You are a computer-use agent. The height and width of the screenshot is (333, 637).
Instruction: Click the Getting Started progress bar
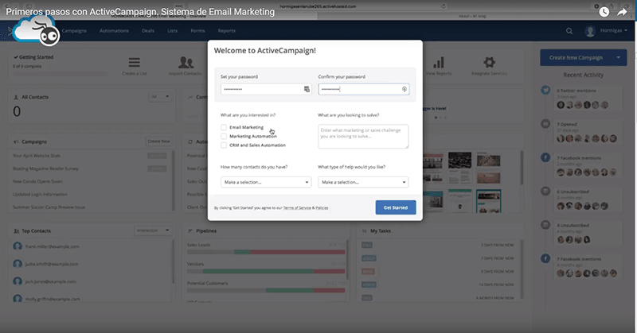pyautogui.click(x=61, y=74)
